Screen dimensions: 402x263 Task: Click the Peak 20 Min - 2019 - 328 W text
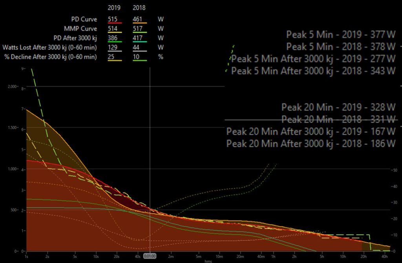click(x=338, y=107)
